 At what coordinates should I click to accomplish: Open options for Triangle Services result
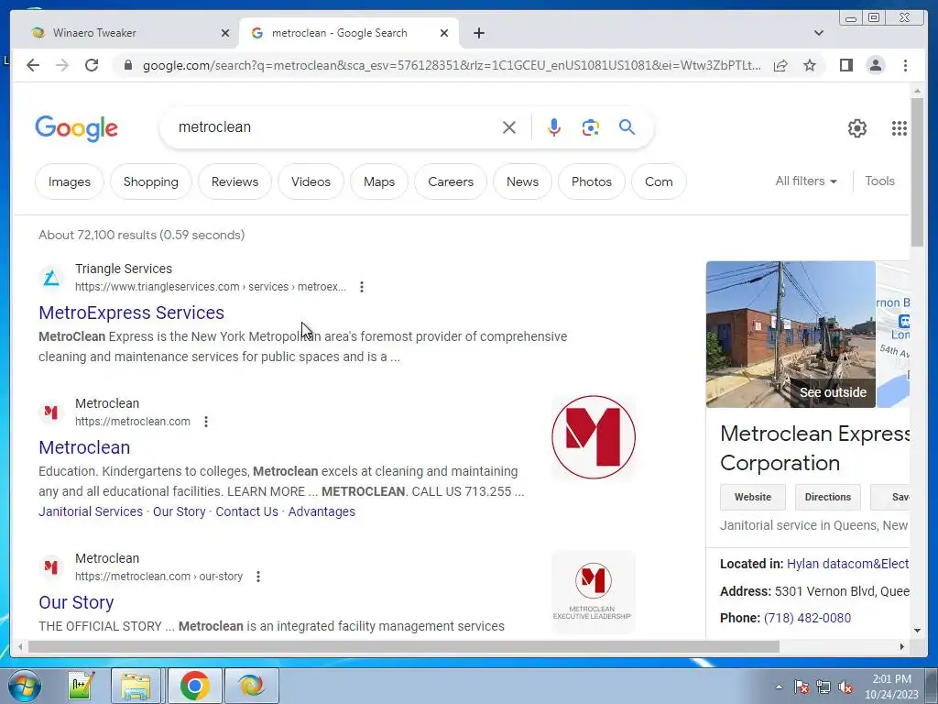click(362, 287)
